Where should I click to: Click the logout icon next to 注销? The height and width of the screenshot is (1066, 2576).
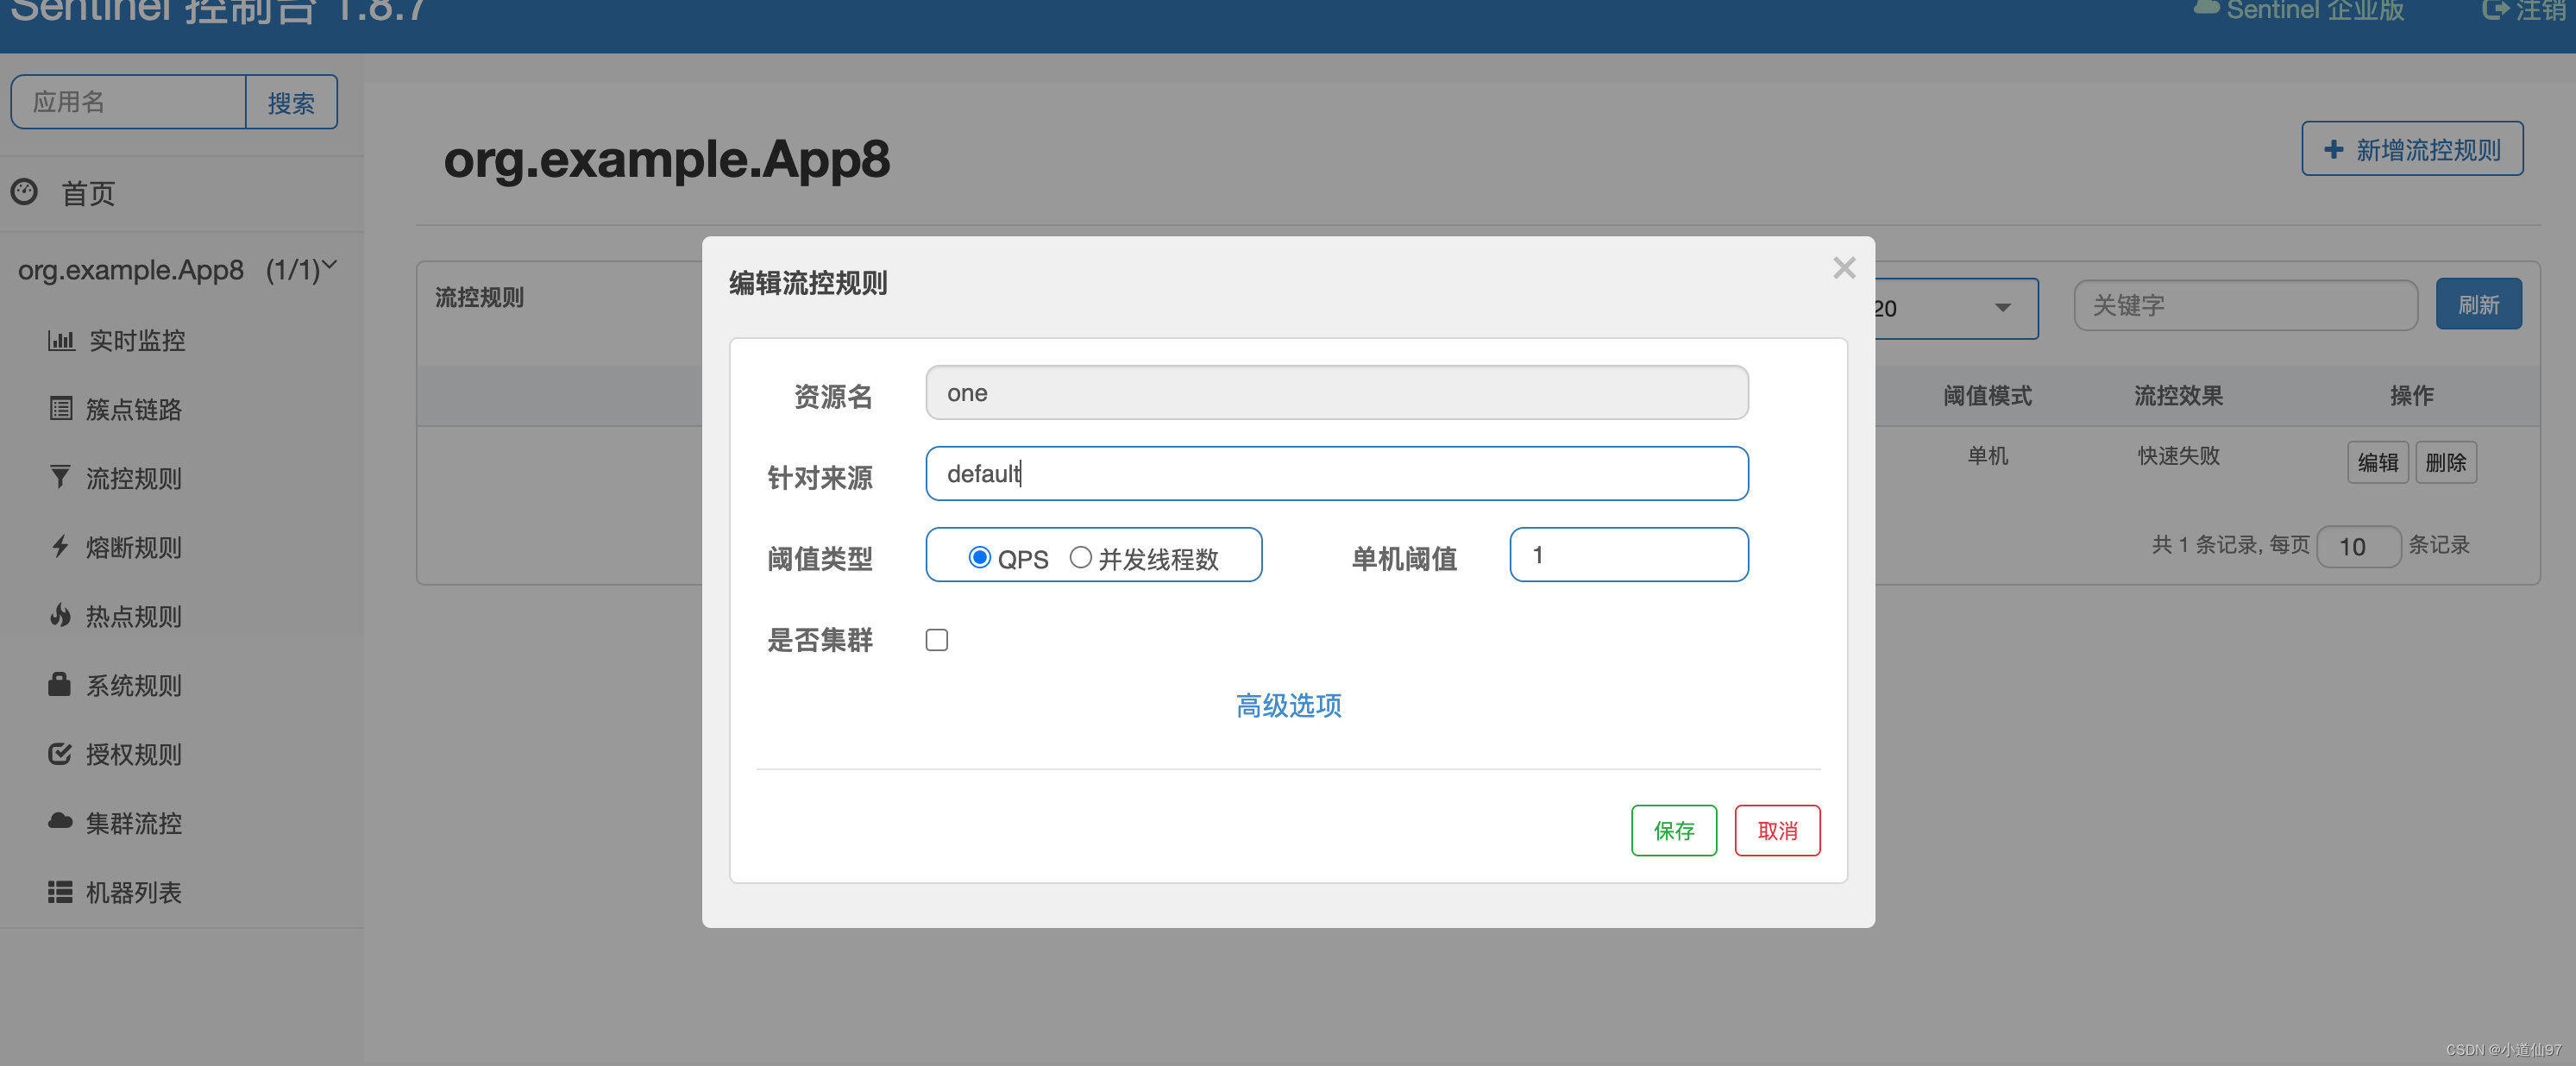click(2496, 10)
